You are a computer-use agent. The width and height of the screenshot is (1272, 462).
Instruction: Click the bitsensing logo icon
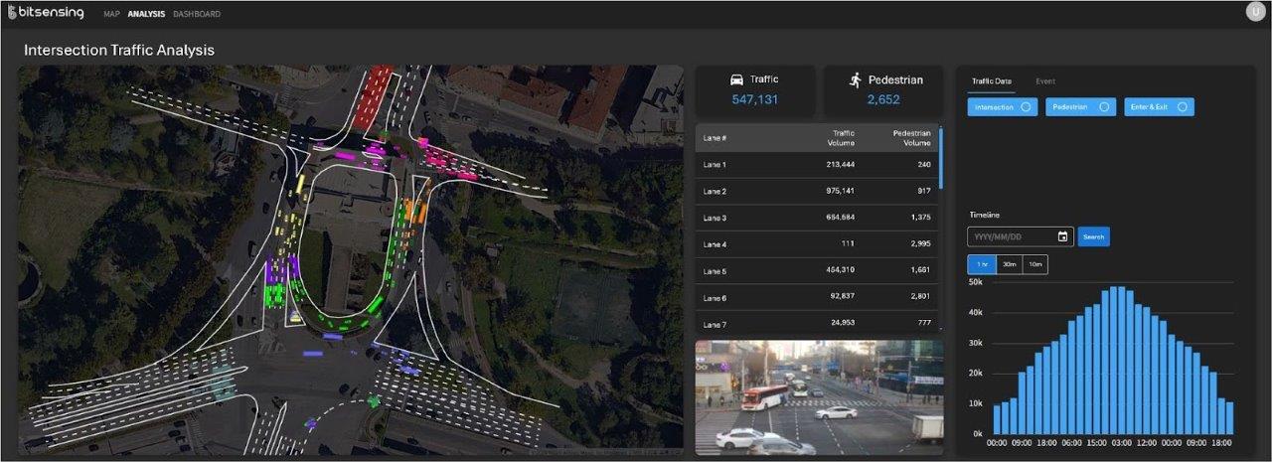[13, 13]
